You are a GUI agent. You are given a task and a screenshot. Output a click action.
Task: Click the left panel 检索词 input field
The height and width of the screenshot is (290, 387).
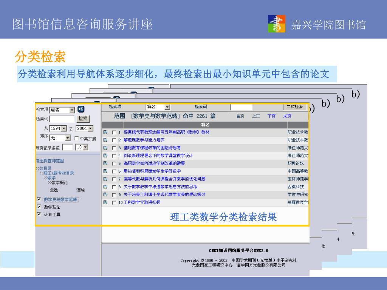pos(62,119)
